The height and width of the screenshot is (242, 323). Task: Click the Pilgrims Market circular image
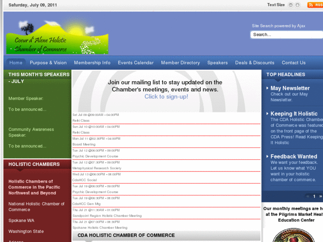click(294, 235)
